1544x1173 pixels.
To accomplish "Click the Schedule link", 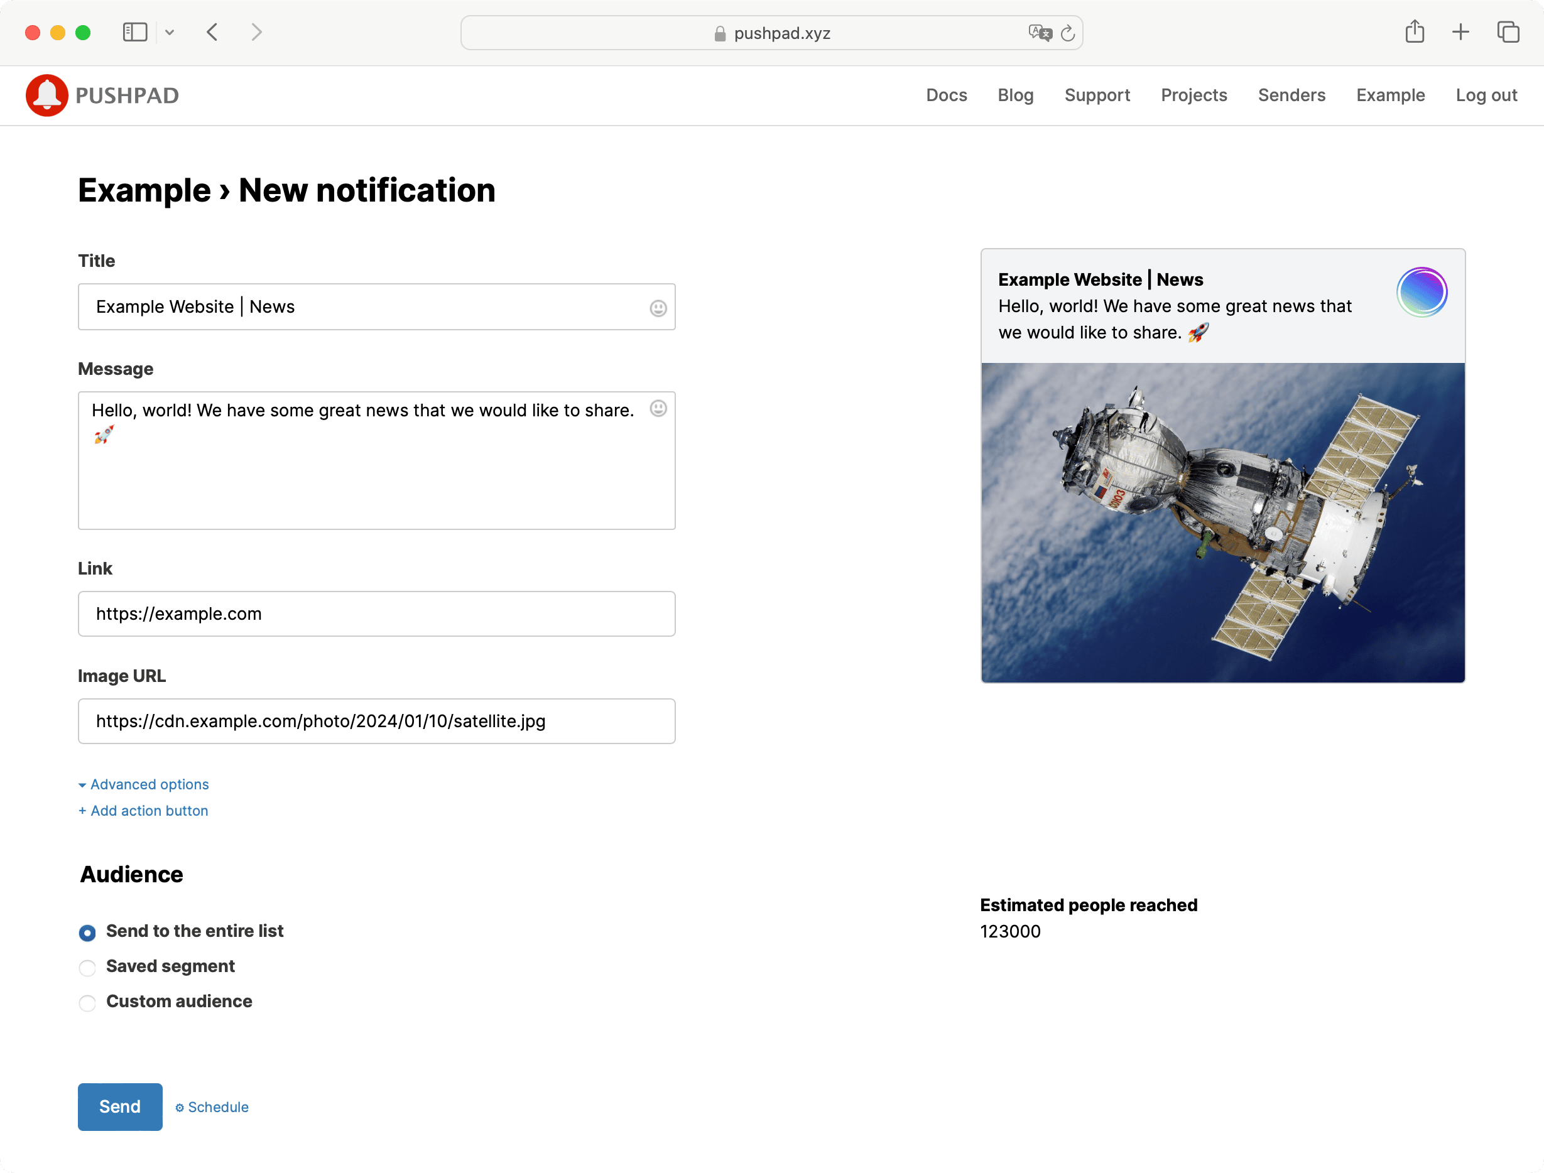I will pyautogui.click(x=212, y=1106).
